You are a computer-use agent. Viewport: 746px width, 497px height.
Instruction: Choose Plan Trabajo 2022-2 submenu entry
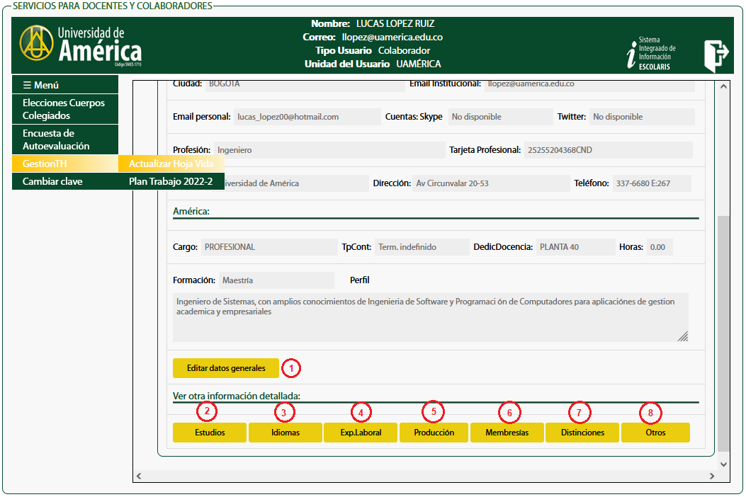pos(171,181)
